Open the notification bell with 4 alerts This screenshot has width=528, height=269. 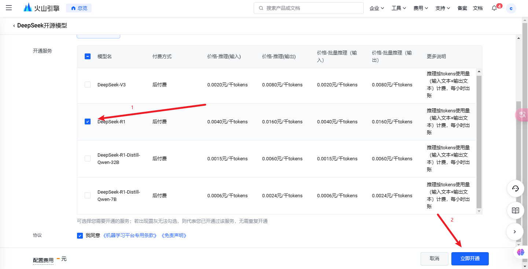click(494, 8)
